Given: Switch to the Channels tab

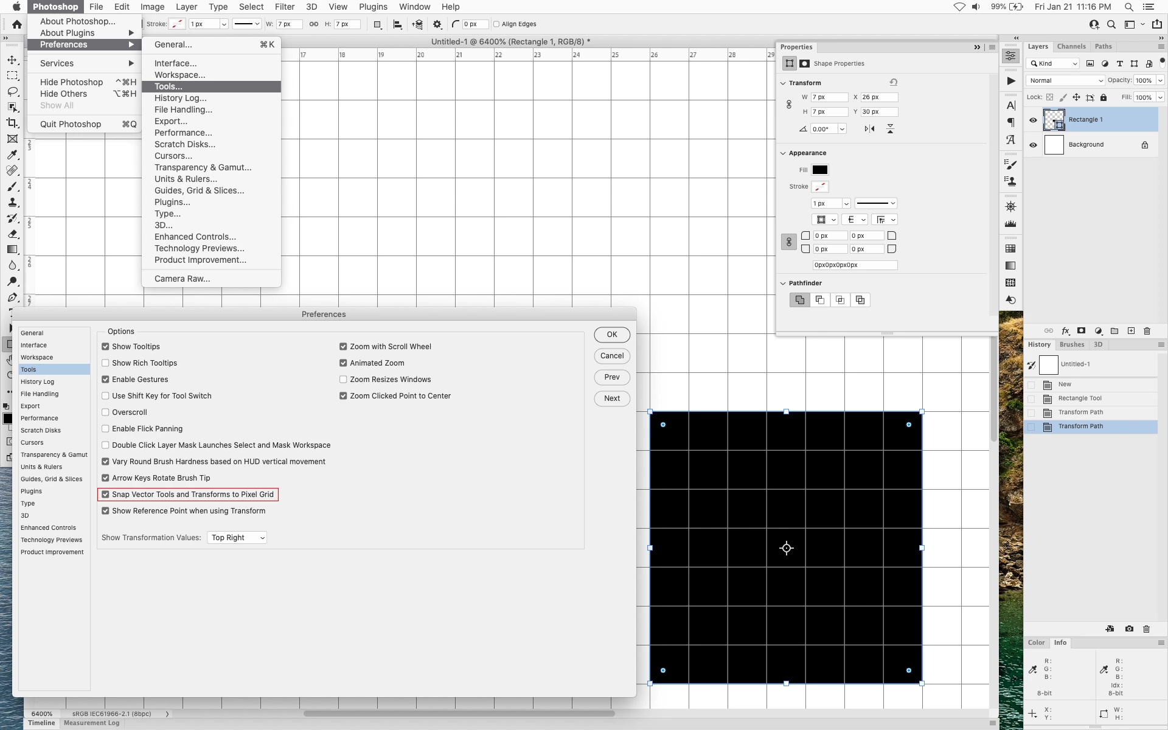Looking at the screenshot, I should pyautogui.click(x=1071, y=46).
